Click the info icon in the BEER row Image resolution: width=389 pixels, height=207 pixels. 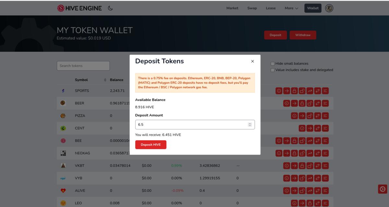pos(287,103)
